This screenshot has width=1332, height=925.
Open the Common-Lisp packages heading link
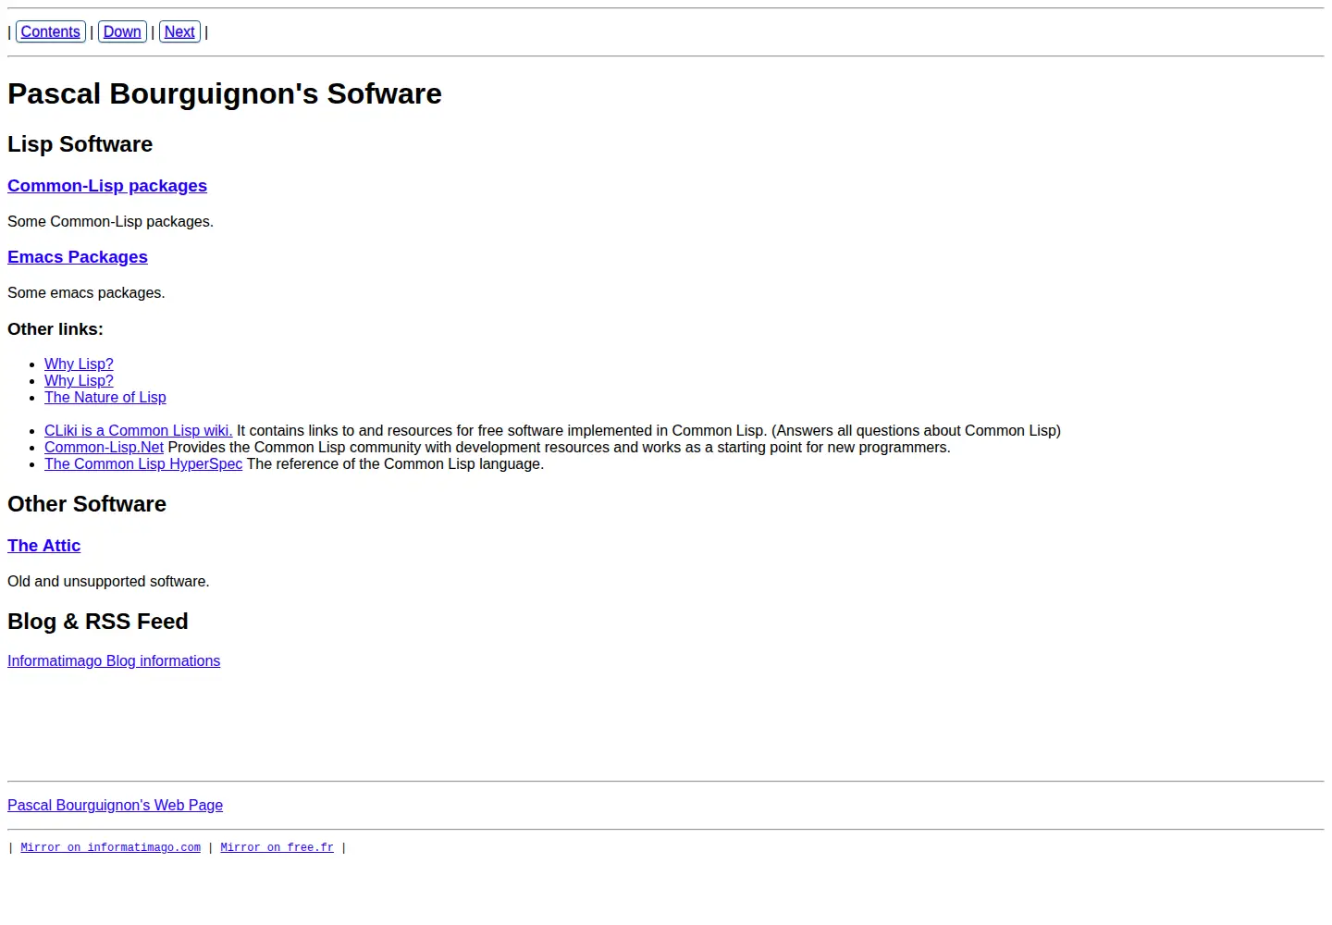click(107, 186)
